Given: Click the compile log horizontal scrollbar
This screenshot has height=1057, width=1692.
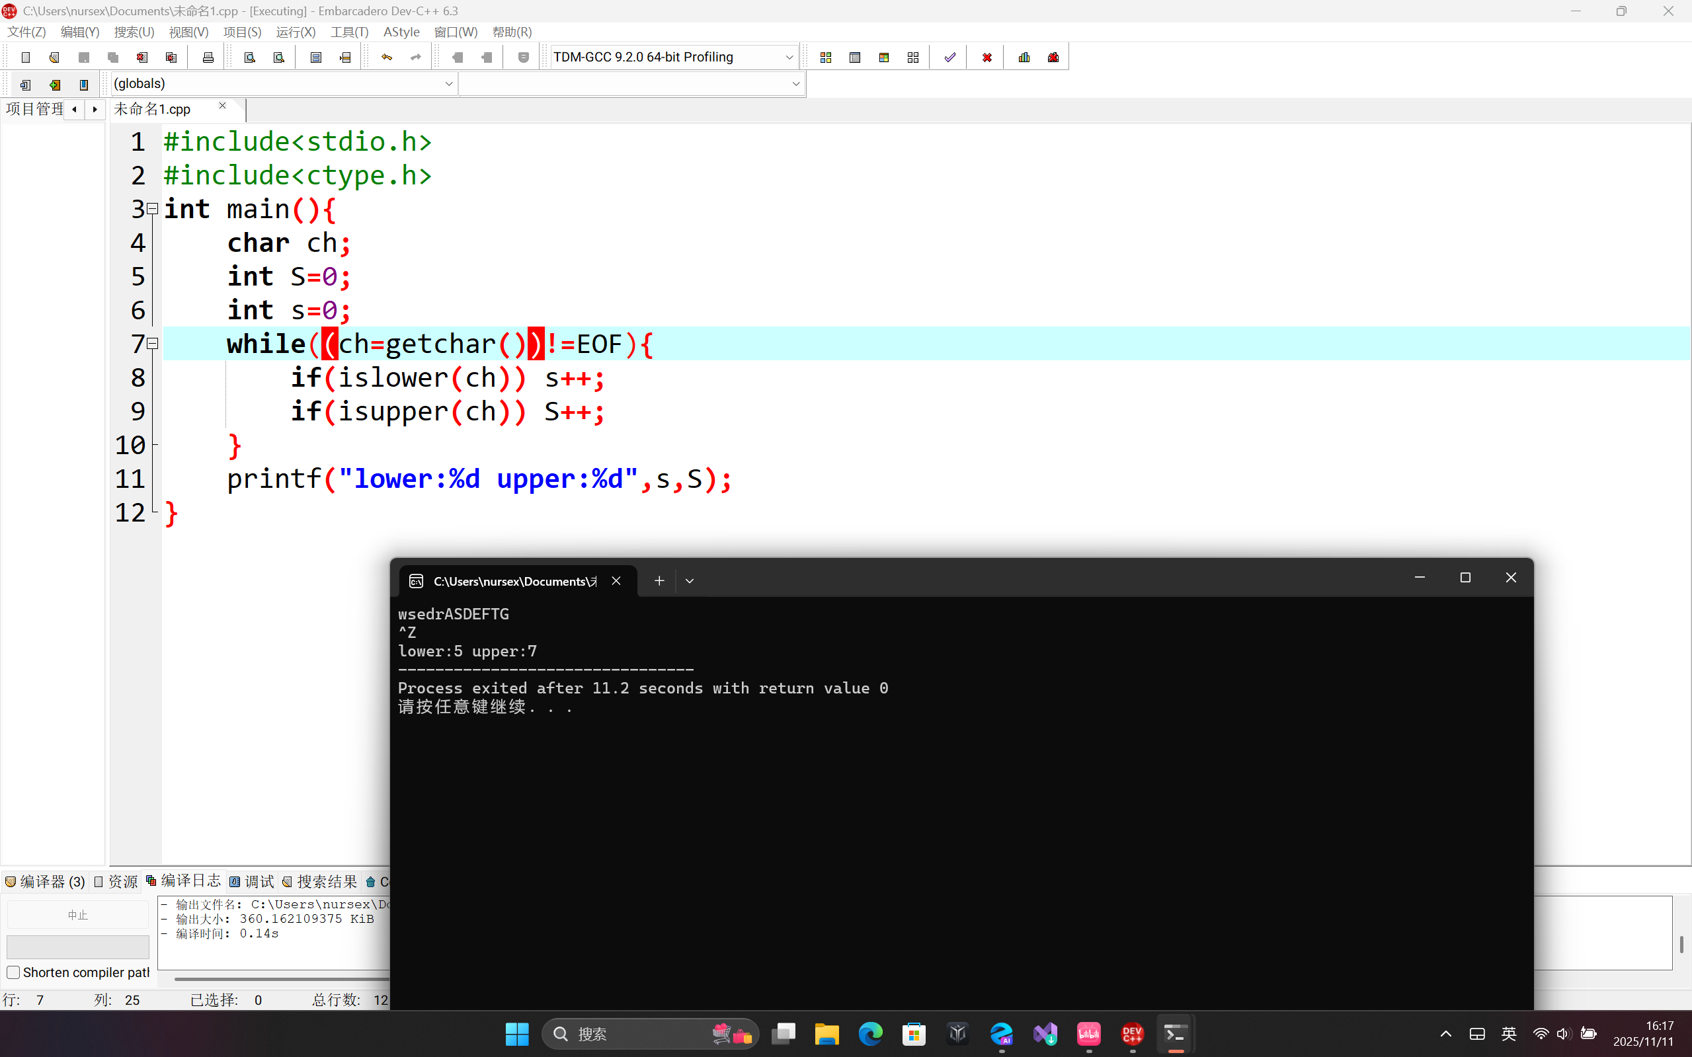Looking at the screenshot, I should [280, 979].
